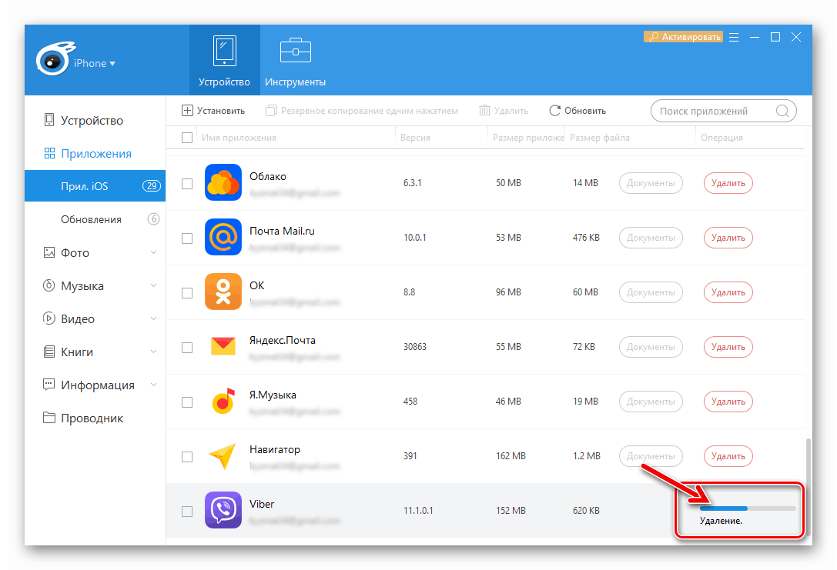The image size is (837, 570).
Task: Click the Фото sidebar icon
Action: pyautogui.click(x=49, y=253)
